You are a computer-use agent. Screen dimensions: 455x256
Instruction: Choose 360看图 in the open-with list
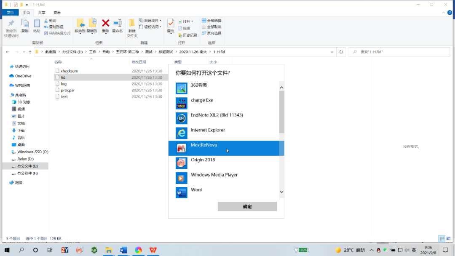point(224,88)
